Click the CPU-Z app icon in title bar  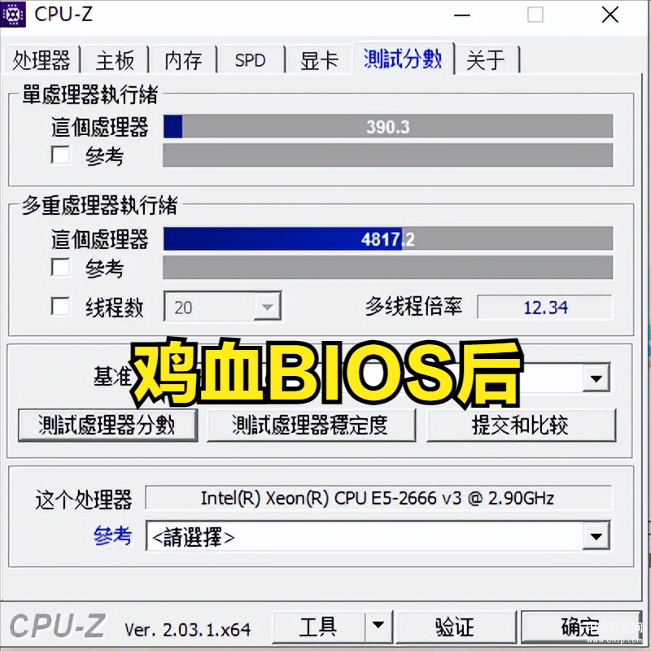coord(12,14)
